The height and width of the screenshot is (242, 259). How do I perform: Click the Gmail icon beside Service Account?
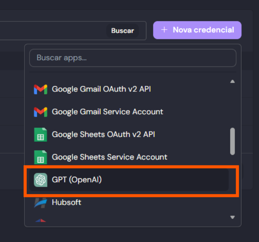[x=40, y=112]
